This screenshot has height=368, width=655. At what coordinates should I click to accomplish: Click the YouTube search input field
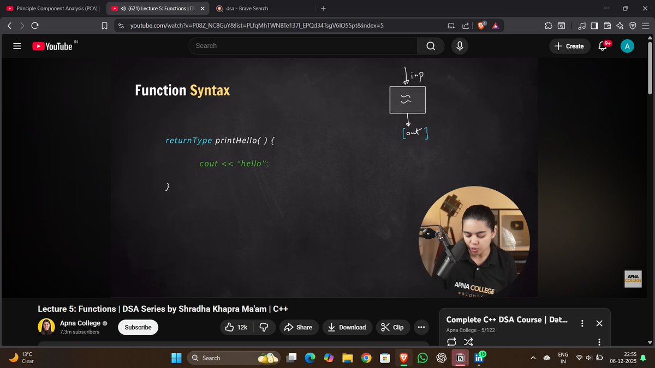coord(303,46)
